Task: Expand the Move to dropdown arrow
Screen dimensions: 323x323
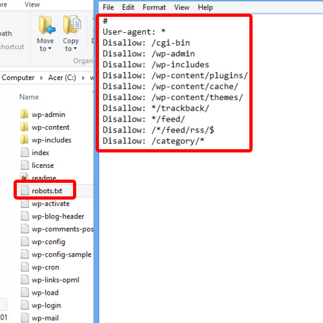Action: click(x=50, y=48)
